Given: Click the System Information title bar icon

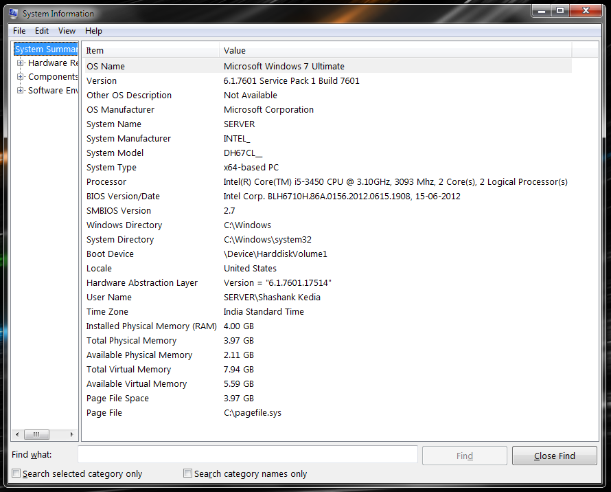Looking at the screenshot, I should pos(14,13).
